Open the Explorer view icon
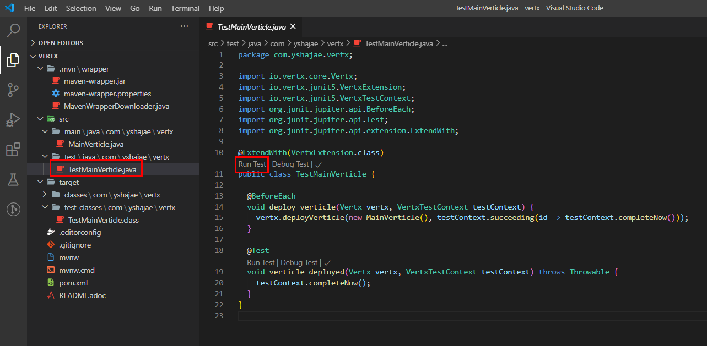The width and height of the screenshot is (707, 346). 13,60
